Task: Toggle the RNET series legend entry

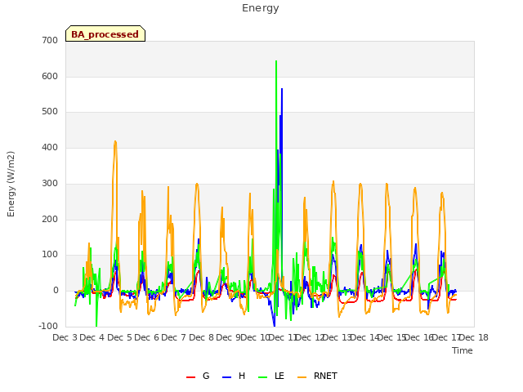Action: coord(317,376)
